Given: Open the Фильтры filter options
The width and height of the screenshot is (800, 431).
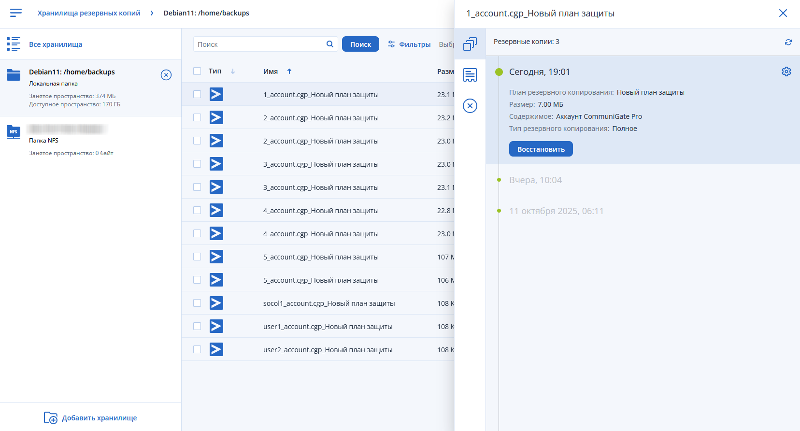Looking at the screenshot, I should click(x=409, y=44).
